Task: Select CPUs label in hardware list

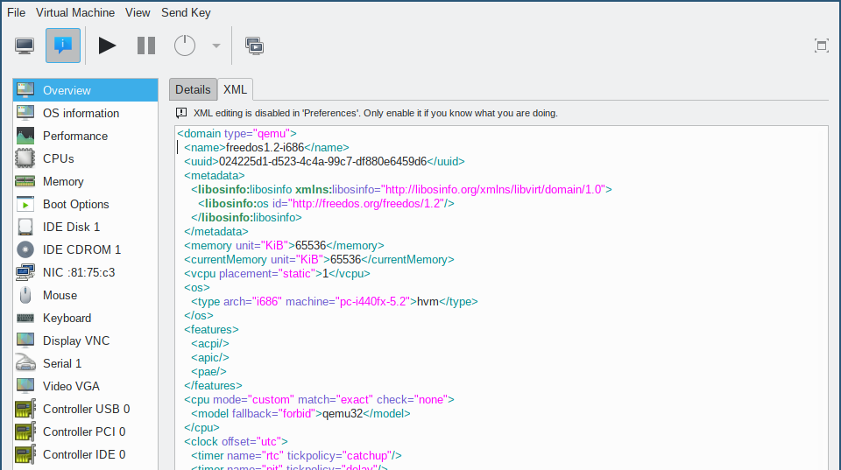Action: point(59,158)
